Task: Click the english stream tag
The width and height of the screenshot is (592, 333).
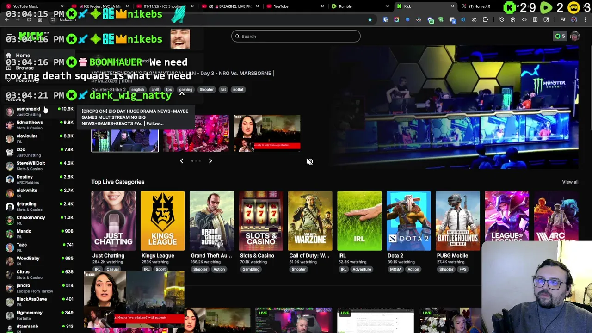Action: tap(137, 90)
